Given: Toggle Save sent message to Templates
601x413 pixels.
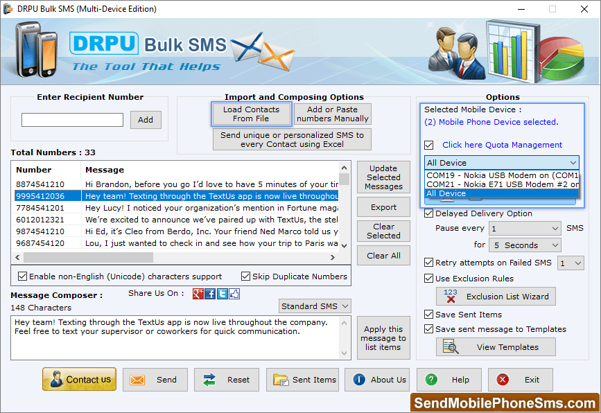Looking at the screenshot, I should [x=429, y=329].
